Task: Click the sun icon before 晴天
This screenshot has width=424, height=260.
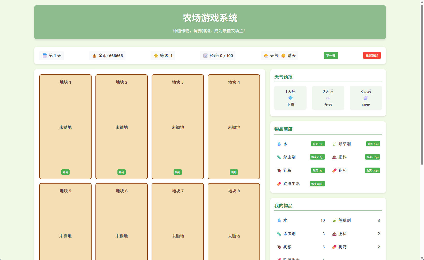Action: (284, 56)
